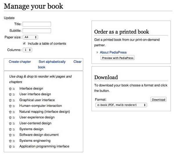Open the Format e-book PDF dropdown
Viewport: 174px width, 154px height.
click(x=121, y=105)
